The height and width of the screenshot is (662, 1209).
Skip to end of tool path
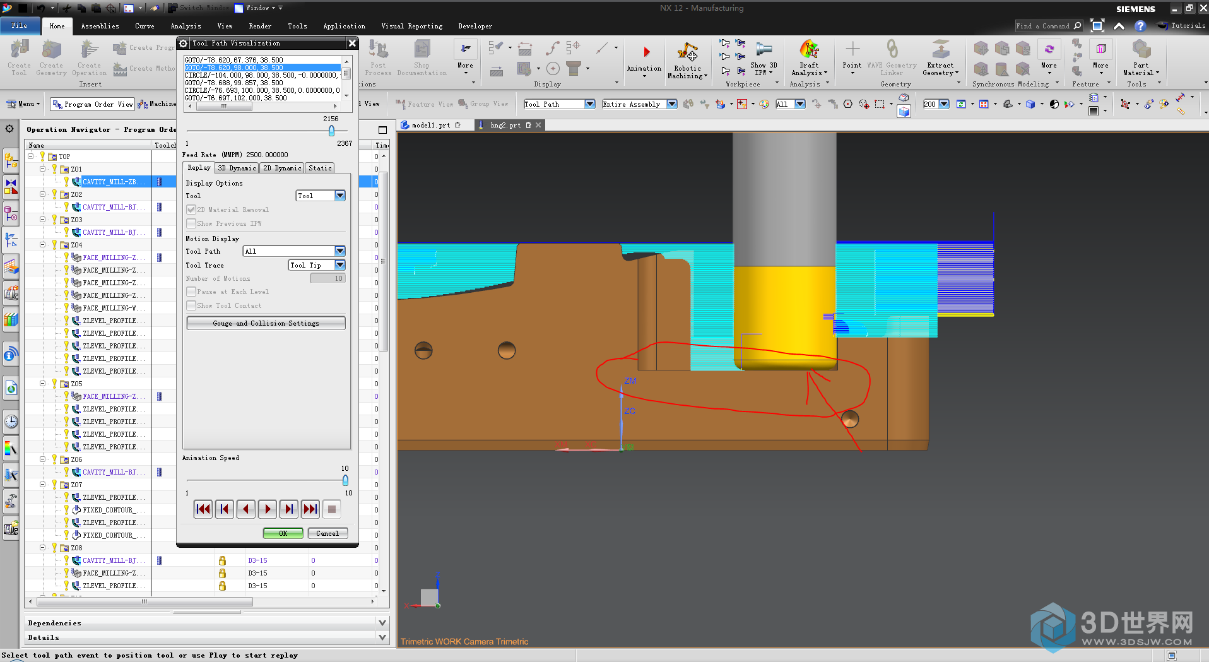pyautogui.click(x=310, y=509)
